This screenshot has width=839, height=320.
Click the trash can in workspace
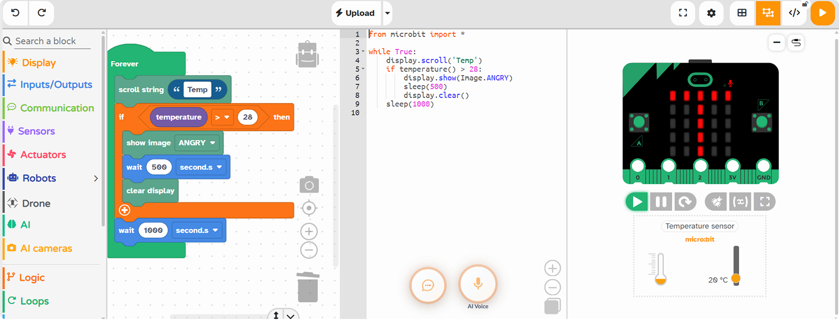point(308,287)
